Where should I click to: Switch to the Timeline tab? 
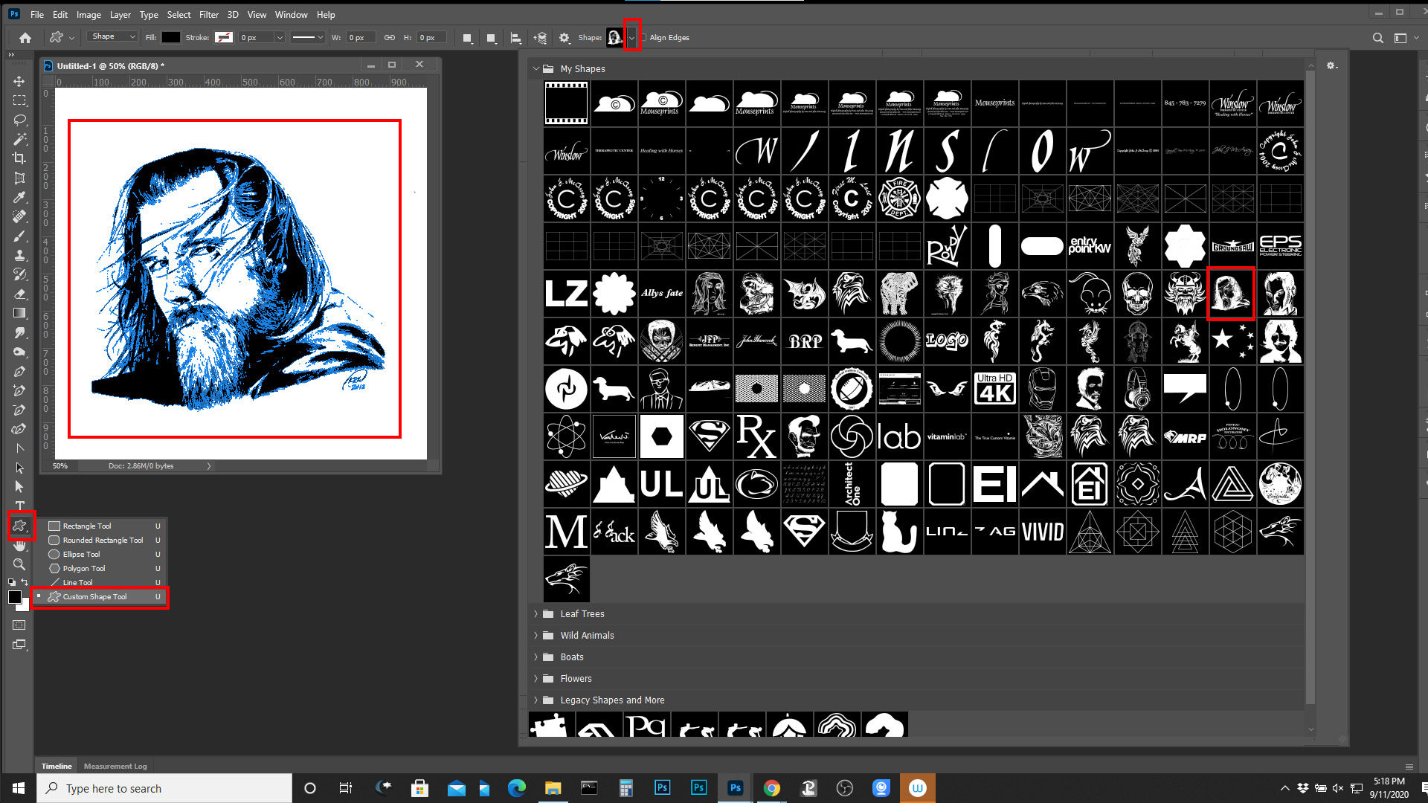click(x=57, y=765)
